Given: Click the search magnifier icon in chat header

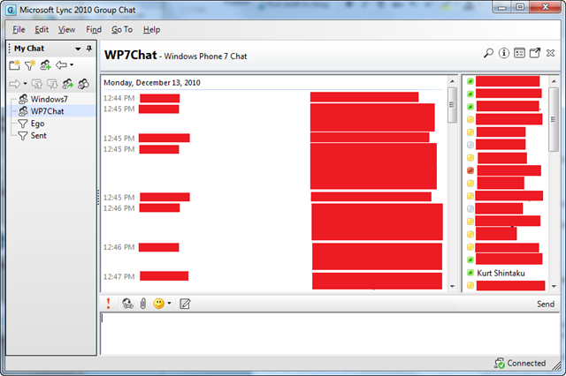Looking at the screenshot, I should click(x=488, y=54).
